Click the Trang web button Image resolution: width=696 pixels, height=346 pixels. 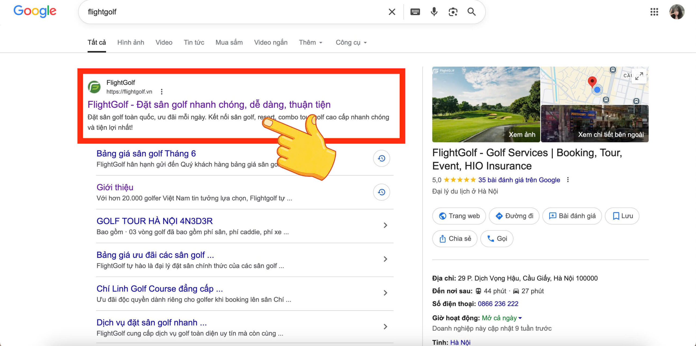[x=459, y=216]
